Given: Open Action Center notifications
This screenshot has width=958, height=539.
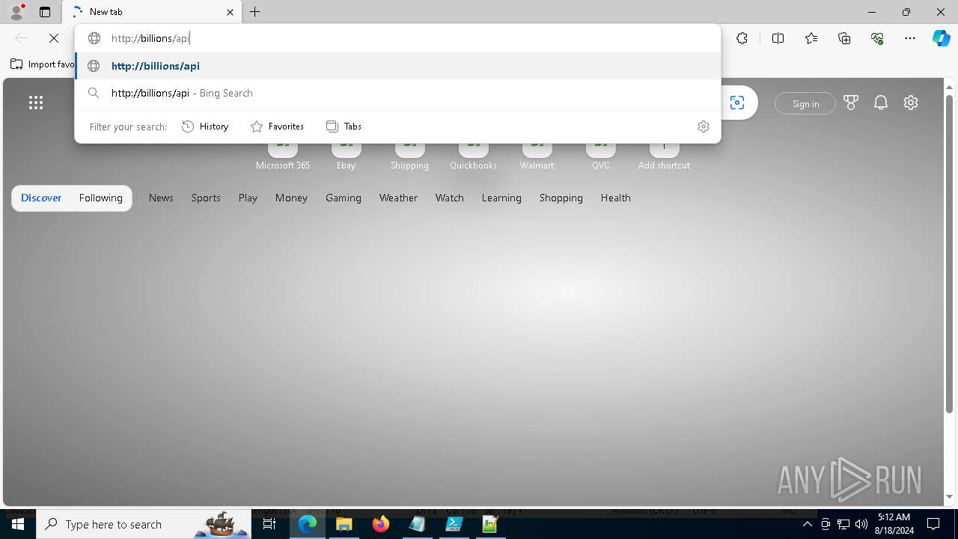Looking at the screenshot, I should tap(933, 524).
